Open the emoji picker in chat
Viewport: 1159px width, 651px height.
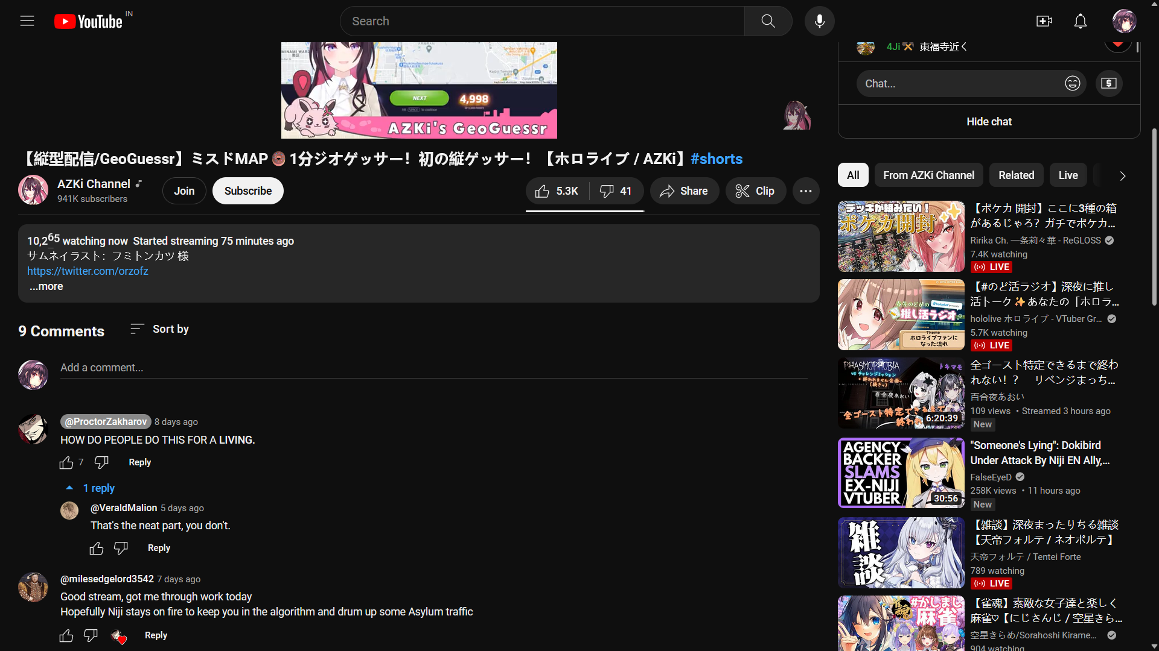point(1072,83)
